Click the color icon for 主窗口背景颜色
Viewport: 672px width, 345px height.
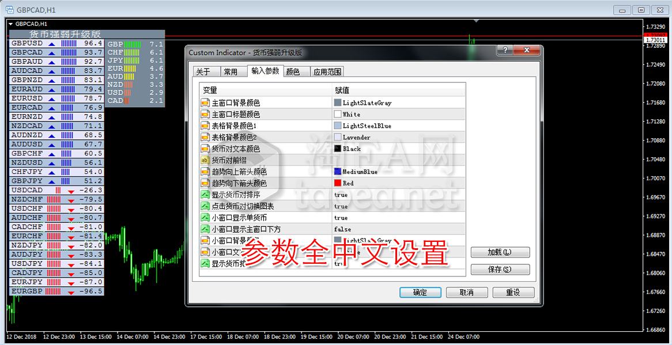point(205,103)
